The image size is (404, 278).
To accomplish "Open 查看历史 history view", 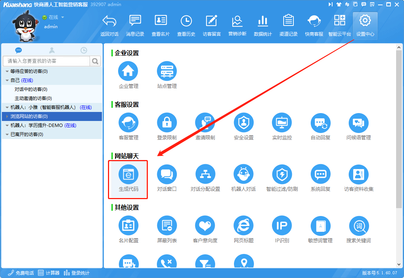I will (x=186, y=26).
